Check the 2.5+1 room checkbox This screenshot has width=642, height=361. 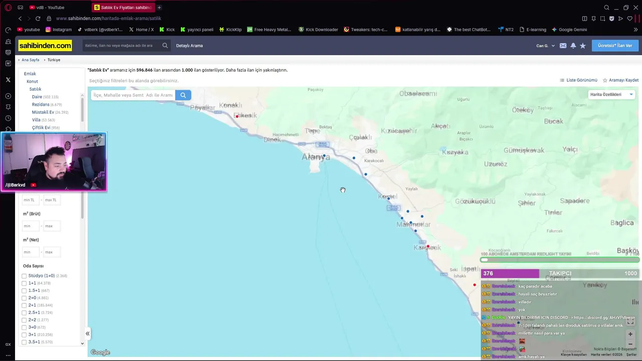click(x=24, y=312)
